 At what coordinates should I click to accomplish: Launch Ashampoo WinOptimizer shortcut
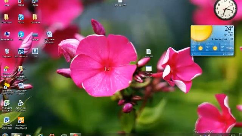[21, 106]
